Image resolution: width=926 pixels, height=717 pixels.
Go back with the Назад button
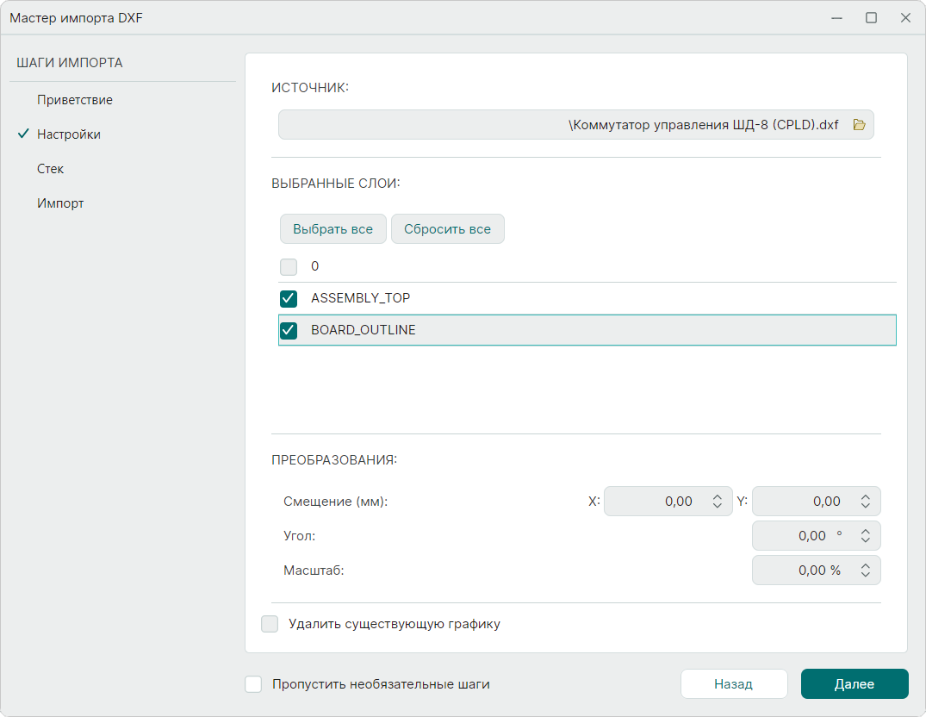point(733,684)
